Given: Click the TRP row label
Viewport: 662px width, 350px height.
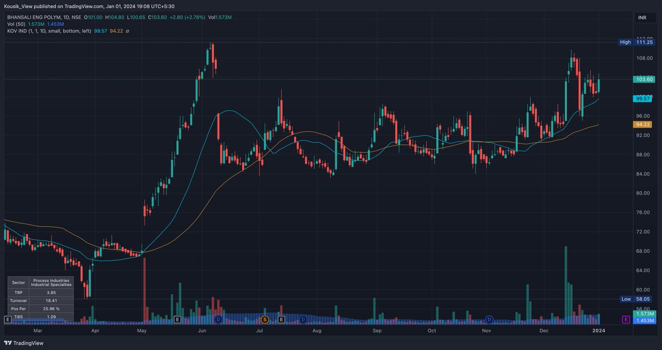Looking at the screenshot, I should coord(18,292).
